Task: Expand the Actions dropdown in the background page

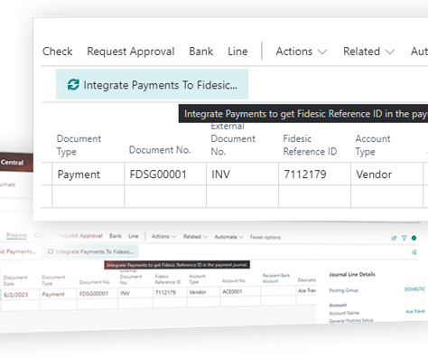Action: (163, 236)
